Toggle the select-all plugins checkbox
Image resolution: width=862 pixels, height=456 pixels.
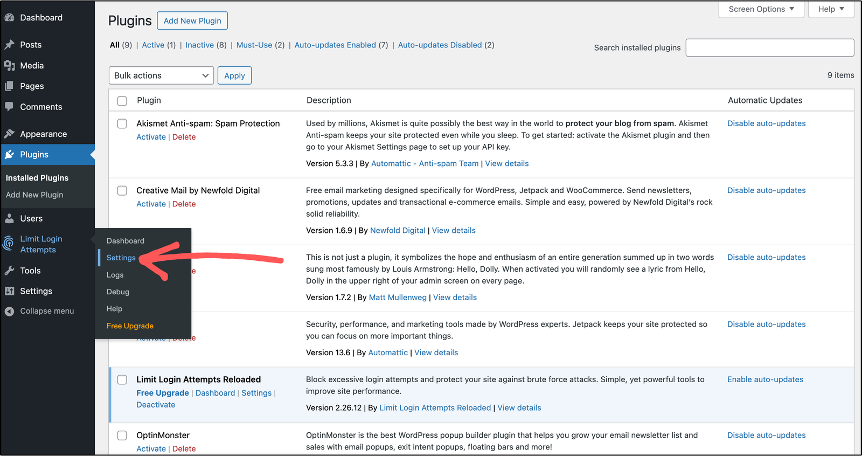click(122, 101)
